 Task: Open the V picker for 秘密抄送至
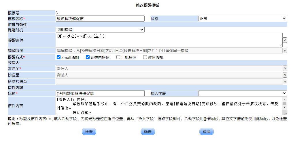285,82
